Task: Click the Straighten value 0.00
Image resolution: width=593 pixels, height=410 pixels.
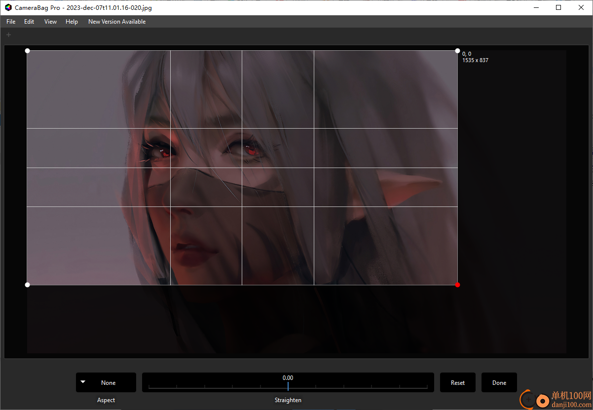Action: coord(288,378)
